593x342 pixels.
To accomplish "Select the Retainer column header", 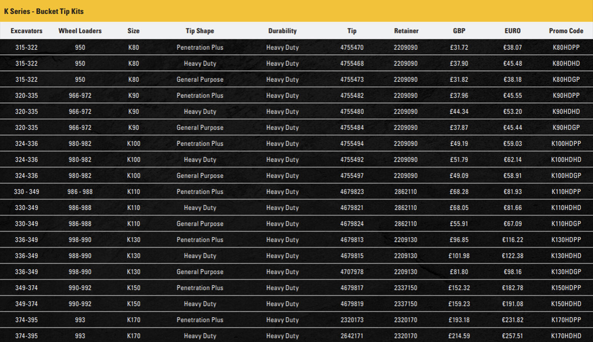I will click(406, 31).
